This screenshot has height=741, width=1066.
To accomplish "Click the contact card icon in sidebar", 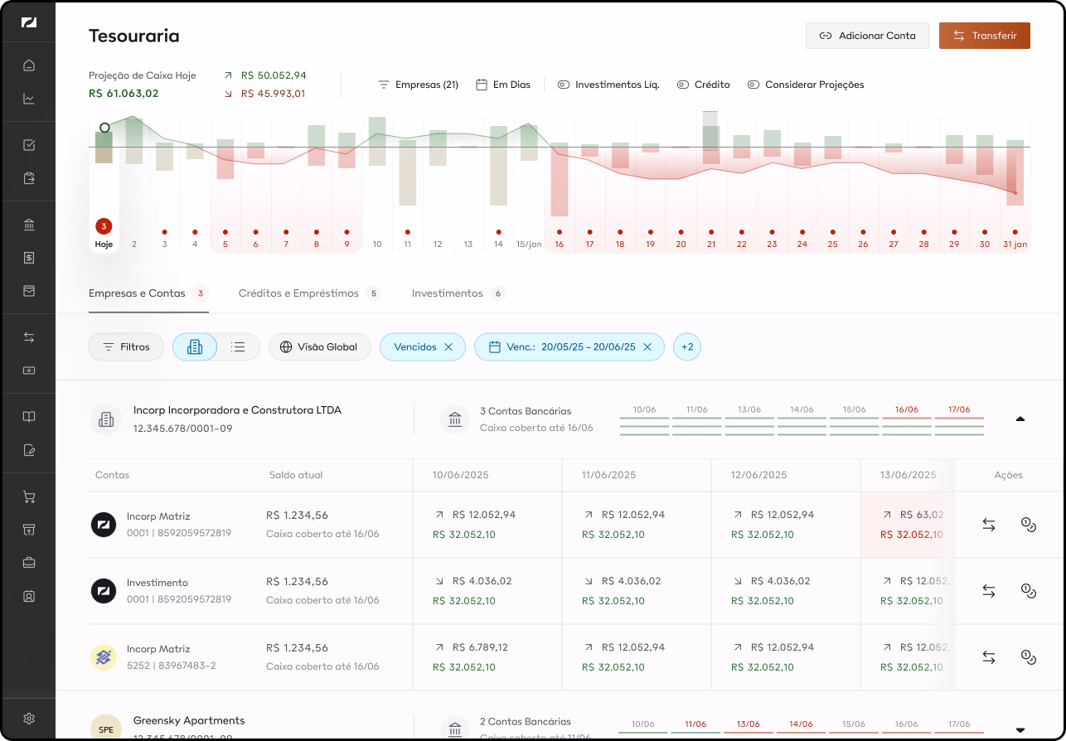I will coord(29,596).
